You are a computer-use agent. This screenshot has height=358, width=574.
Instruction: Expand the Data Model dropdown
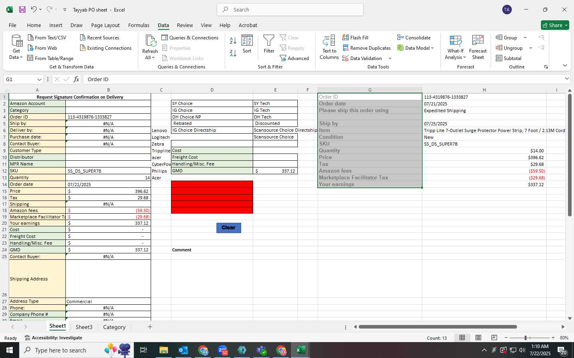(x=432, y=48)
